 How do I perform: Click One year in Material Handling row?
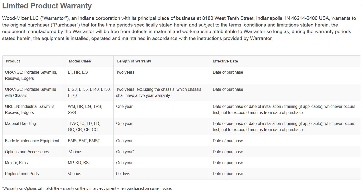click(x=124, y=123)
